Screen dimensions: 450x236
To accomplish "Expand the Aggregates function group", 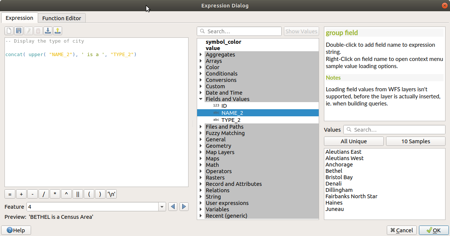I will (201, 55).
